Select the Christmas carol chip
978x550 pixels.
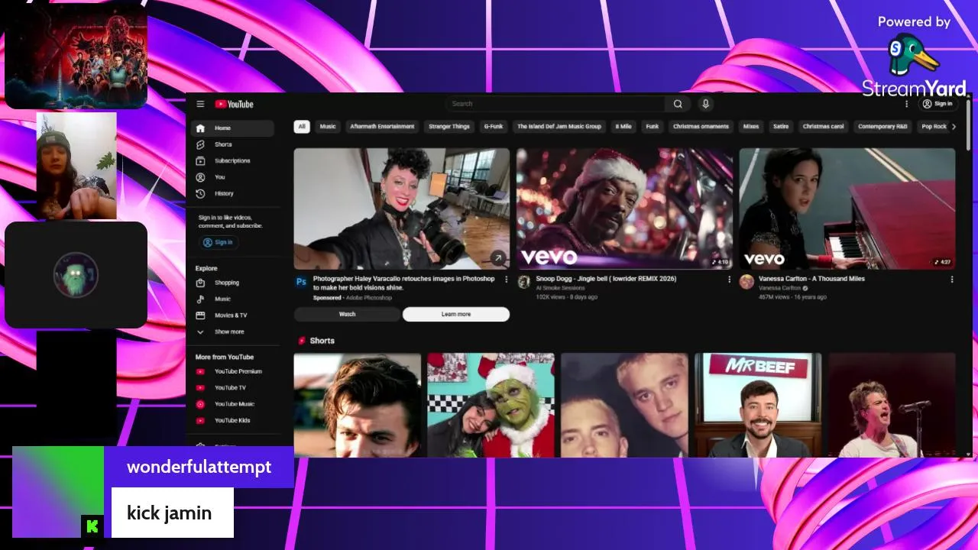tap(823, 127)
